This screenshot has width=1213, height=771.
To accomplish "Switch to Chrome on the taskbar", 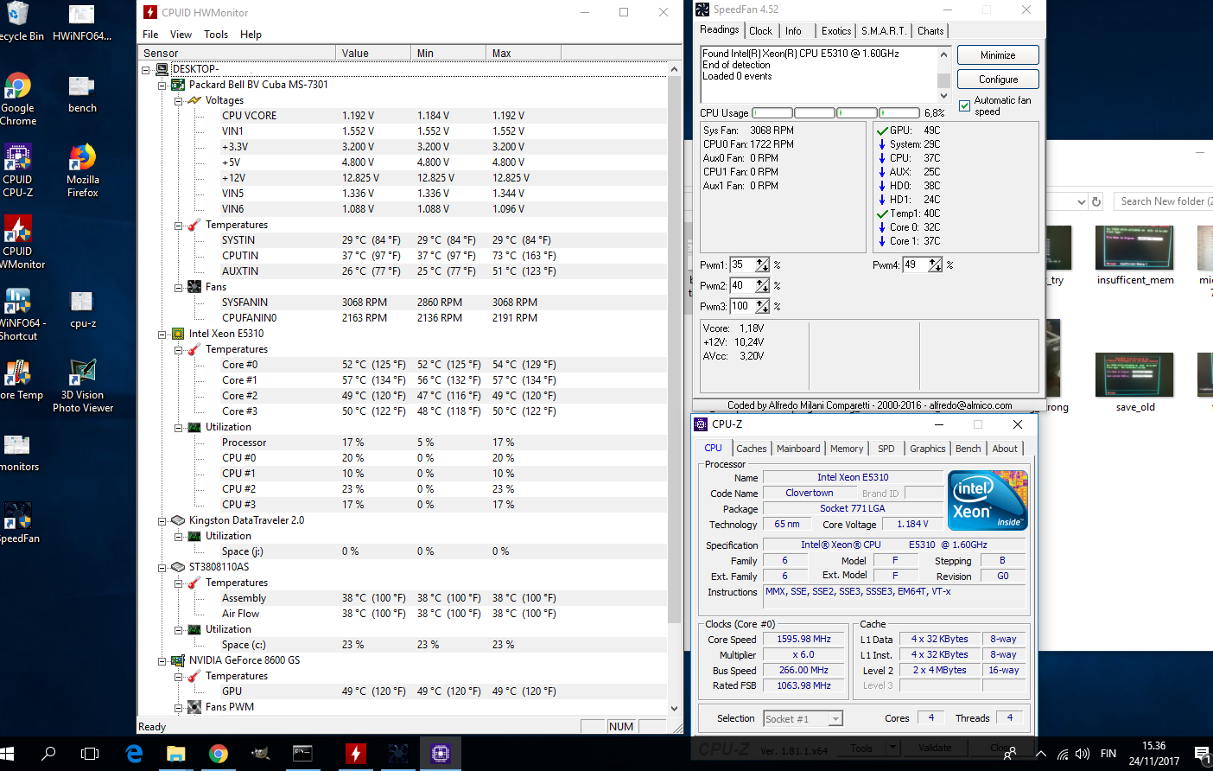I will click(x=219, y=754).
